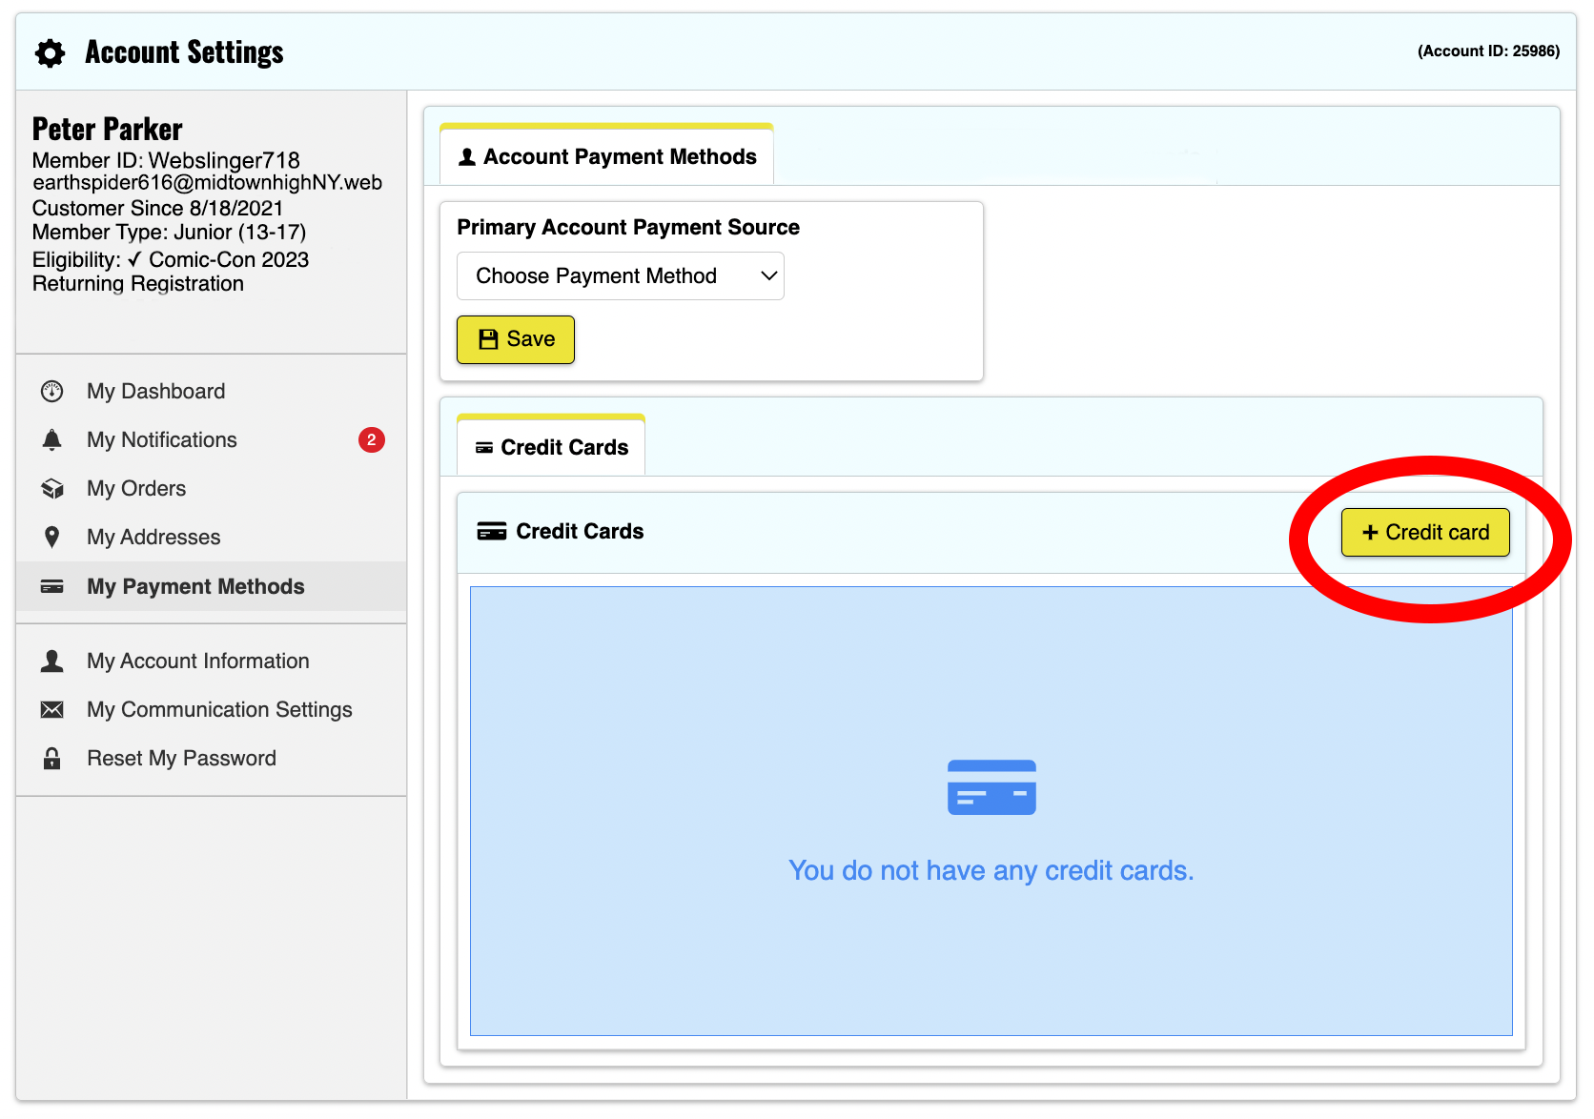Switch to the Account Payment Methods tab
Screen dimensions: 1594x1119
tap(606, 157)
